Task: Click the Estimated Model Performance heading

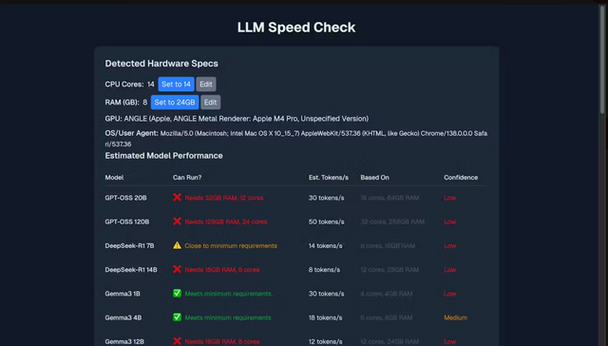Action: pyautogui.click(x=163, y=156)
